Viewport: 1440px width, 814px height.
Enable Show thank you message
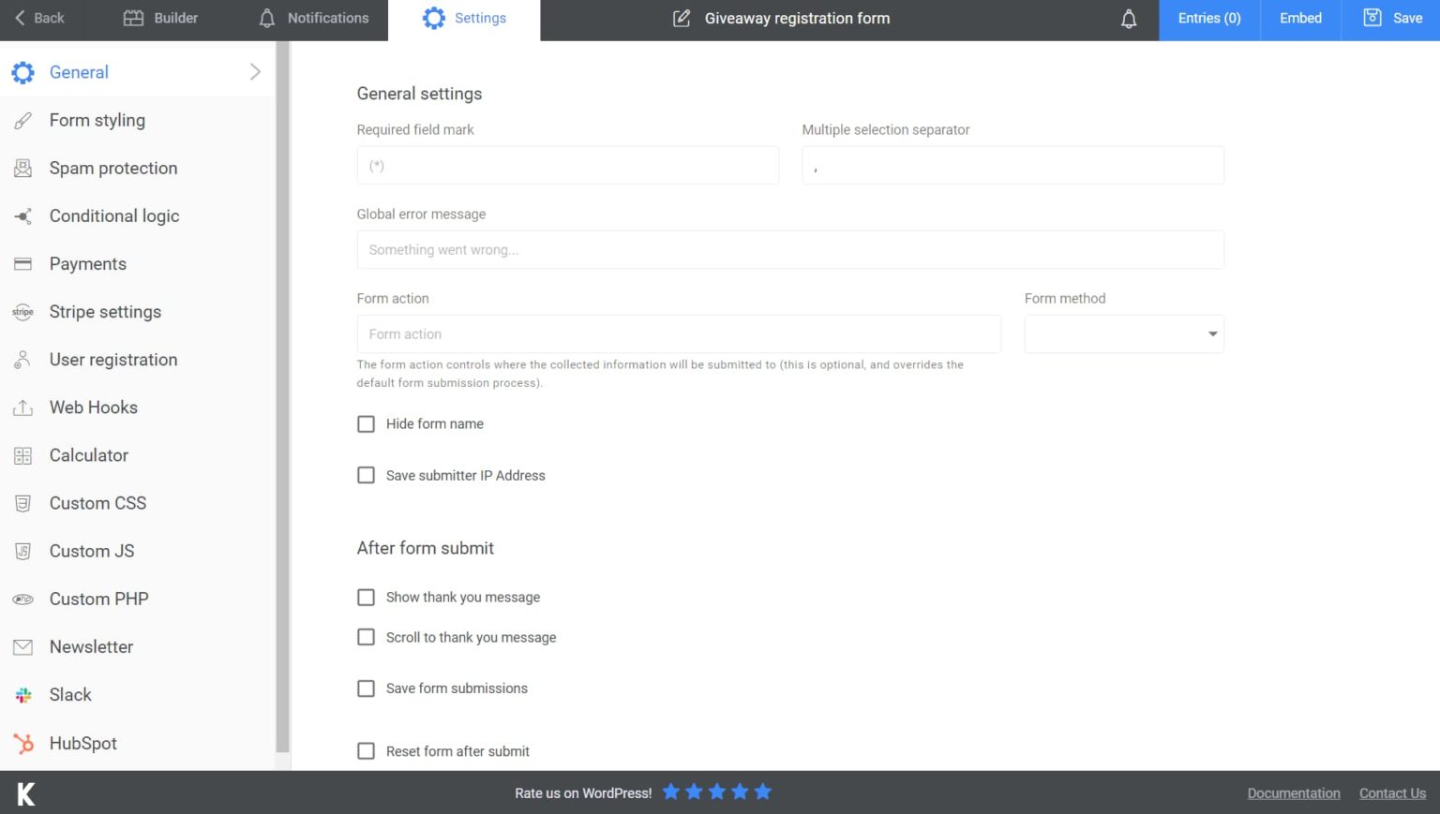[366, 597]
